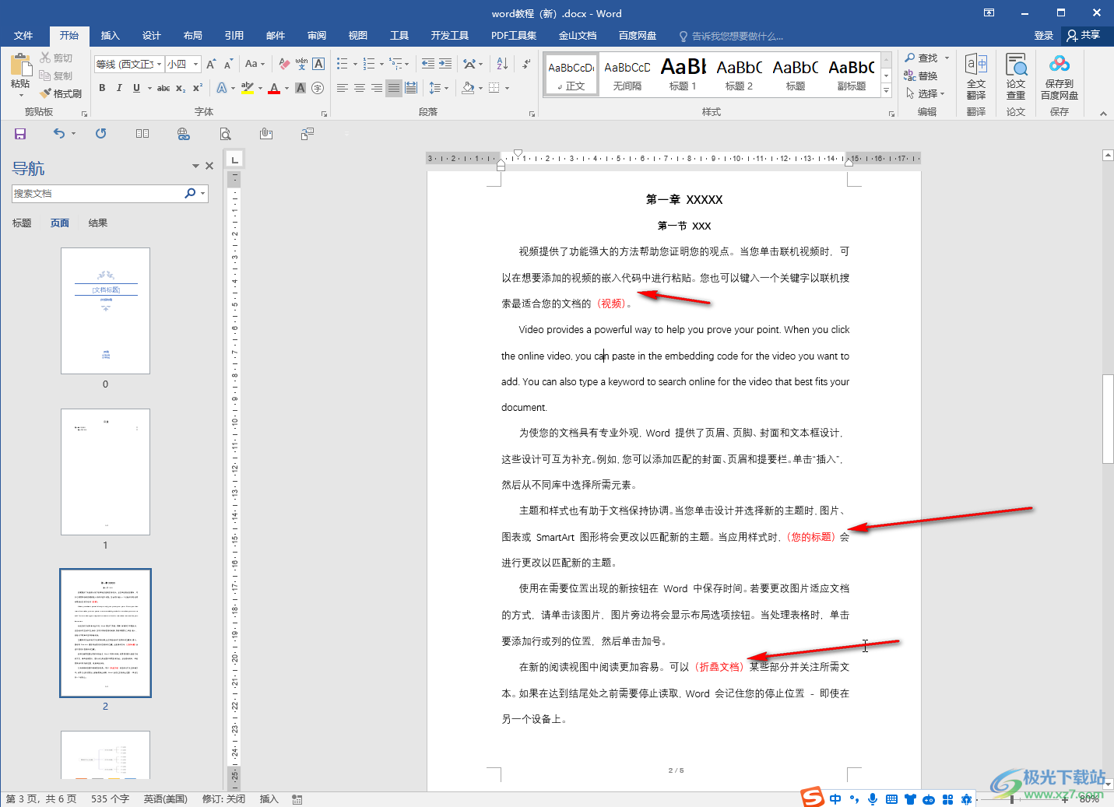Screen dimensions: 1114x807
Task: Collapse the ribbon with the chevron
Action: tap(1103, 114)
